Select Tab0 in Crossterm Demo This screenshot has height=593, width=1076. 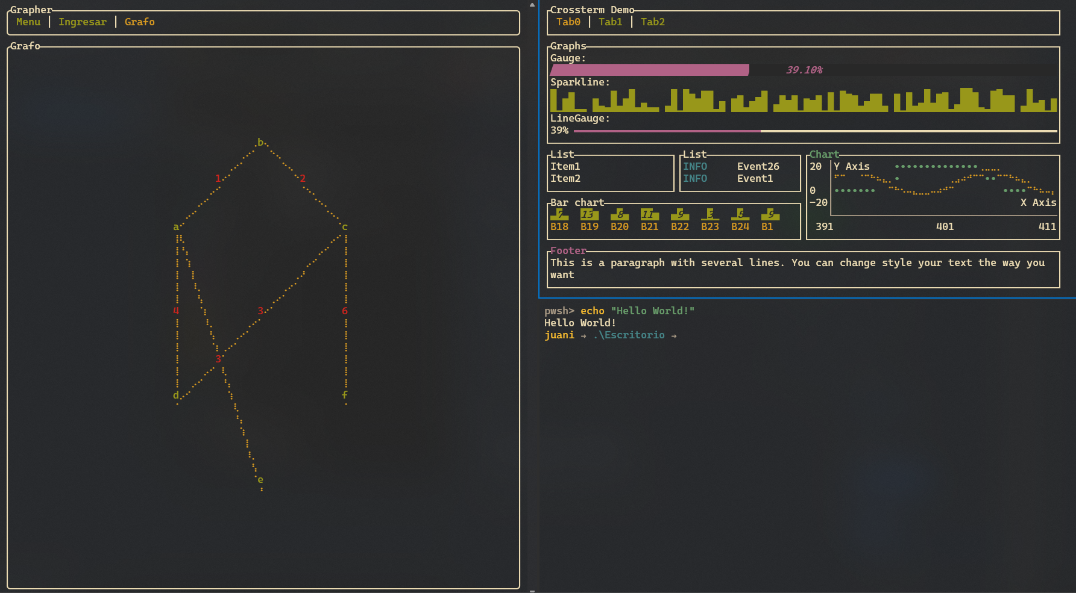point(567,22)
